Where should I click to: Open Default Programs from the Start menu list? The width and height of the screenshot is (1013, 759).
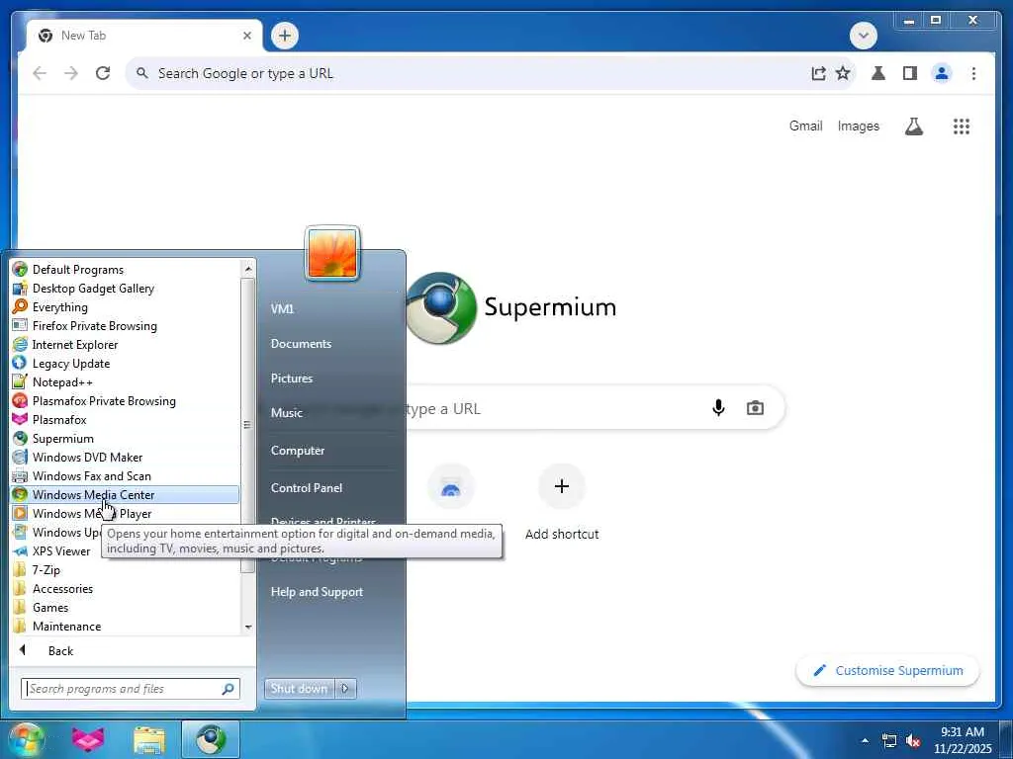tap(125, 270)
